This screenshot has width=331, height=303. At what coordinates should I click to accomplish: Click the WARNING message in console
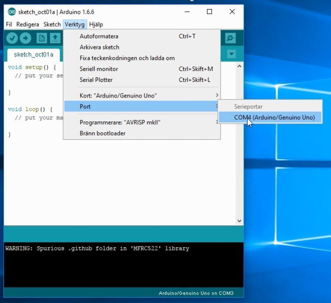(97, 248)
